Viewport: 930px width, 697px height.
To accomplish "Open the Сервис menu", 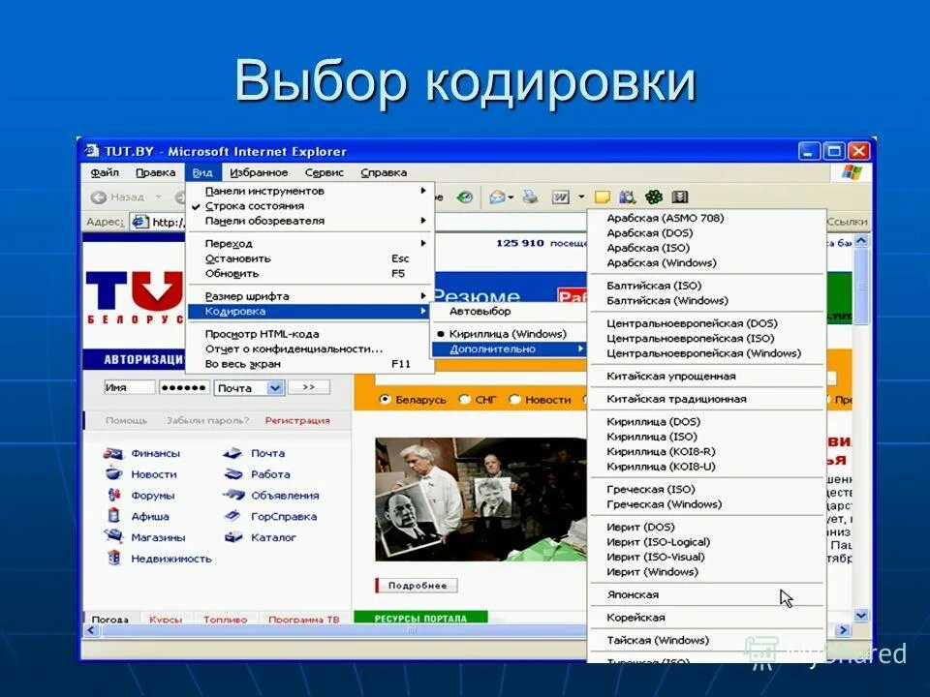I will [x=325, y=171].
